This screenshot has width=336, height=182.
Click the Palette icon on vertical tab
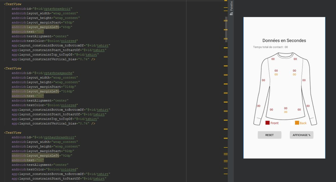[x=231, y=15]
